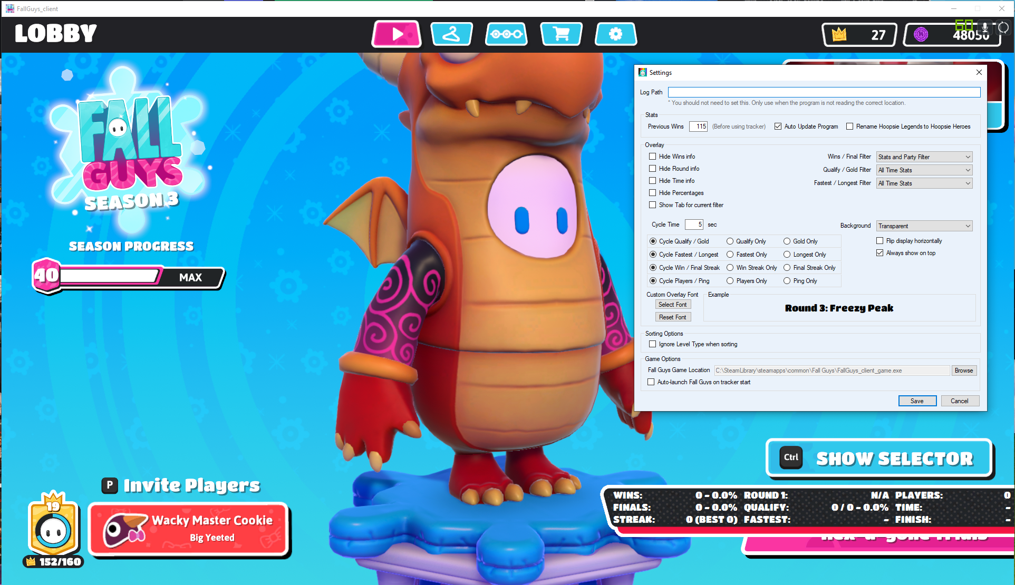Uncheck Auto Update Program
This screenshot has width=1015, height=585.
click(x=778, y=126)
